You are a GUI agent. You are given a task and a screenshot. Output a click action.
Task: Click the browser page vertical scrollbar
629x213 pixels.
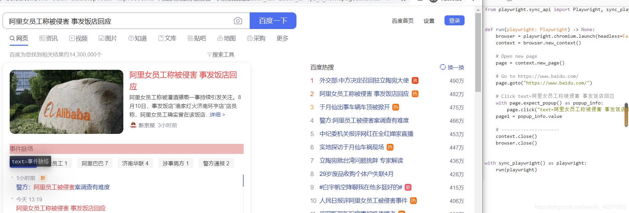(478, 52)
